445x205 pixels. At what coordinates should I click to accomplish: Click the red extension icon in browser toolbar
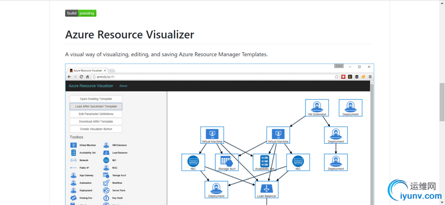pyautogui.click(x=343, y=77)
